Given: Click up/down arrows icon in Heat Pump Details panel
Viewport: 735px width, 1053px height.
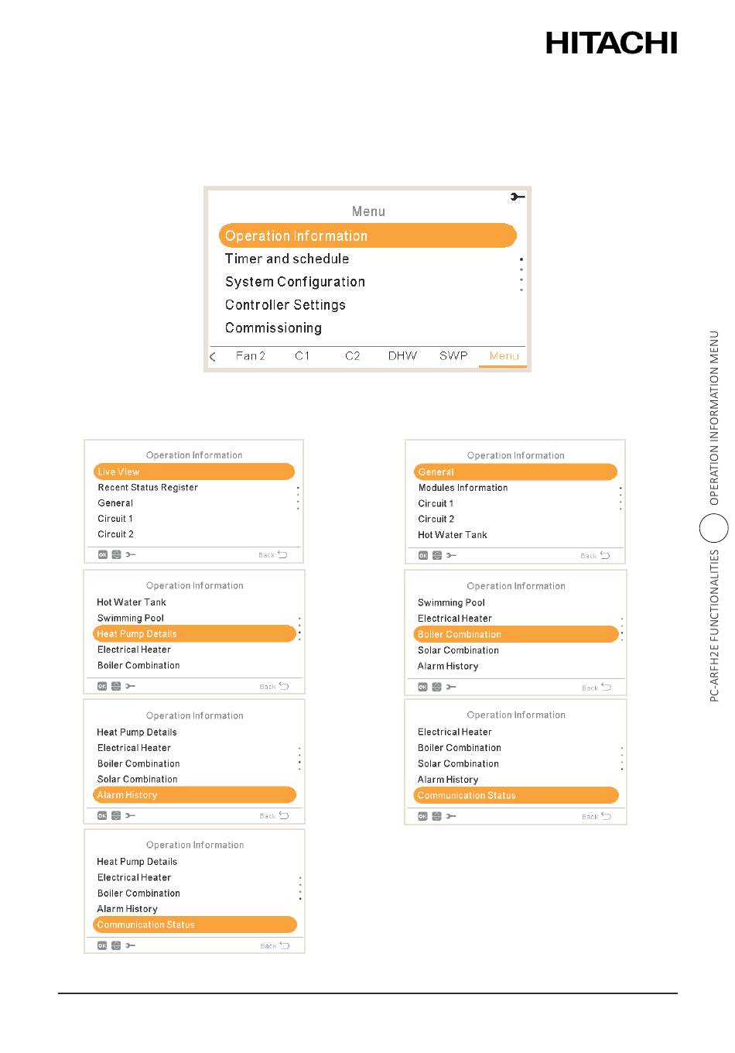Looking at the screenshot, I should pyautogui.click(x=116, y=686).
